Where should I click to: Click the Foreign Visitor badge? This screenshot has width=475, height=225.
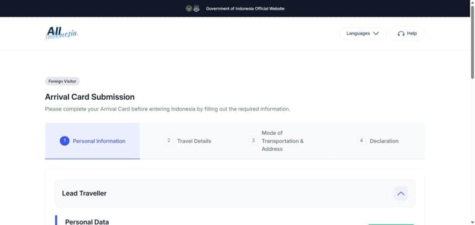coord(62,81)
